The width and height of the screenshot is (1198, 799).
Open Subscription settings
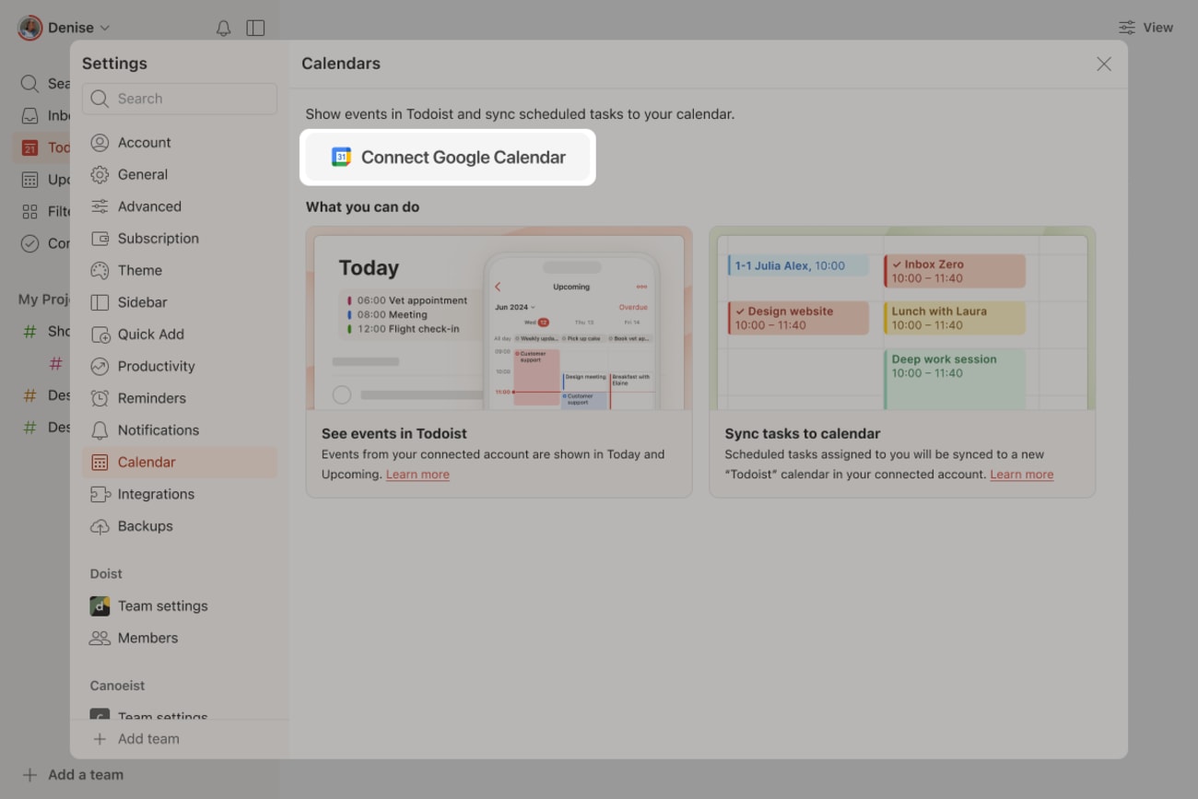(158, 238)
